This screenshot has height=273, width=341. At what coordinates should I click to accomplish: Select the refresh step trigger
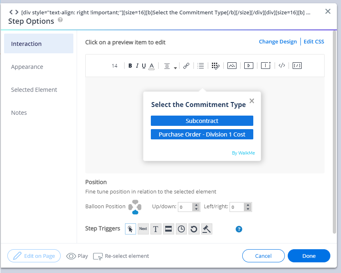click(194, 229)
